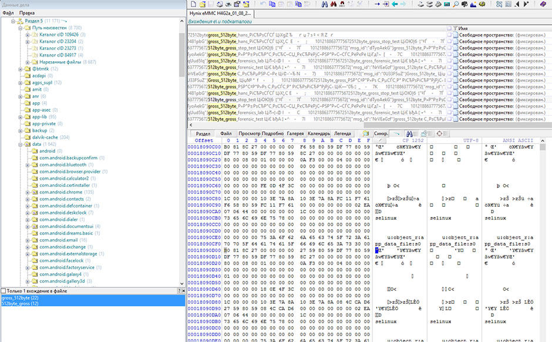The image size is (552, 342).
Task: Click the new file icon in toolbar
Action: tap(194, 4)
